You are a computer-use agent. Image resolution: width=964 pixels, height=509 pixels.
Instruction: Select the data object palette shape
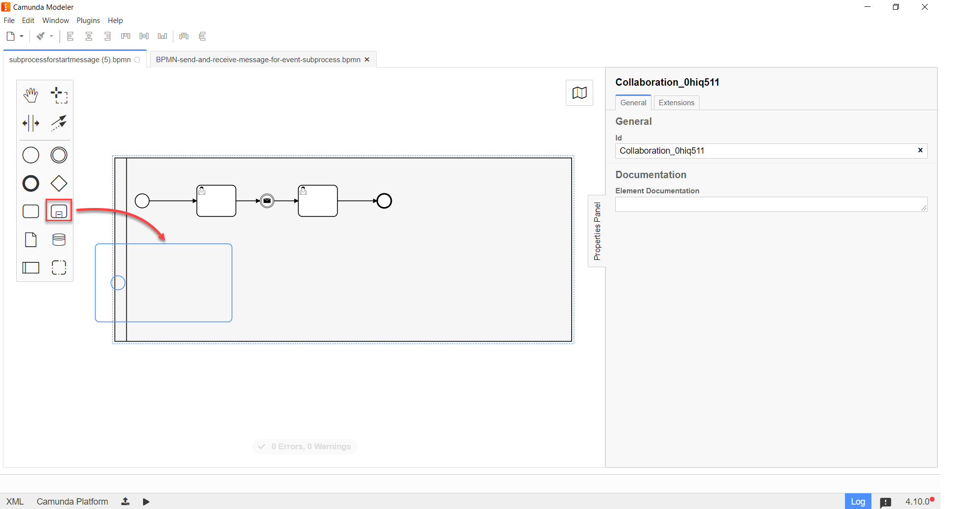pyautogui.click(x=31, y=240)
